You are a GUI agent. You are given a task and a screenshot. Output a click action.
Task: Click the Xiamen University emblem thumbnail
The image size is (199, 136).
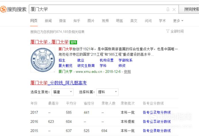[x=43, y=60]
